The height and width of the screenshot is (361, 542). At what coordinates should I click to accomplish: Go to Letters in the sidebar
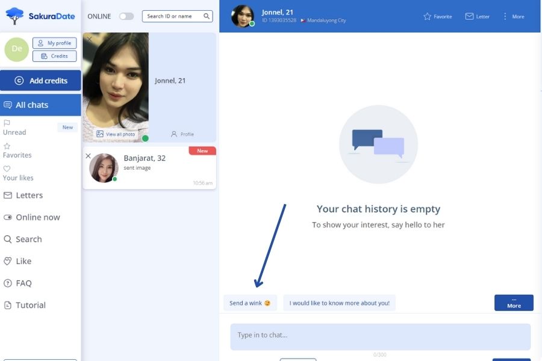pyautogui.click(x=29, y=195)
